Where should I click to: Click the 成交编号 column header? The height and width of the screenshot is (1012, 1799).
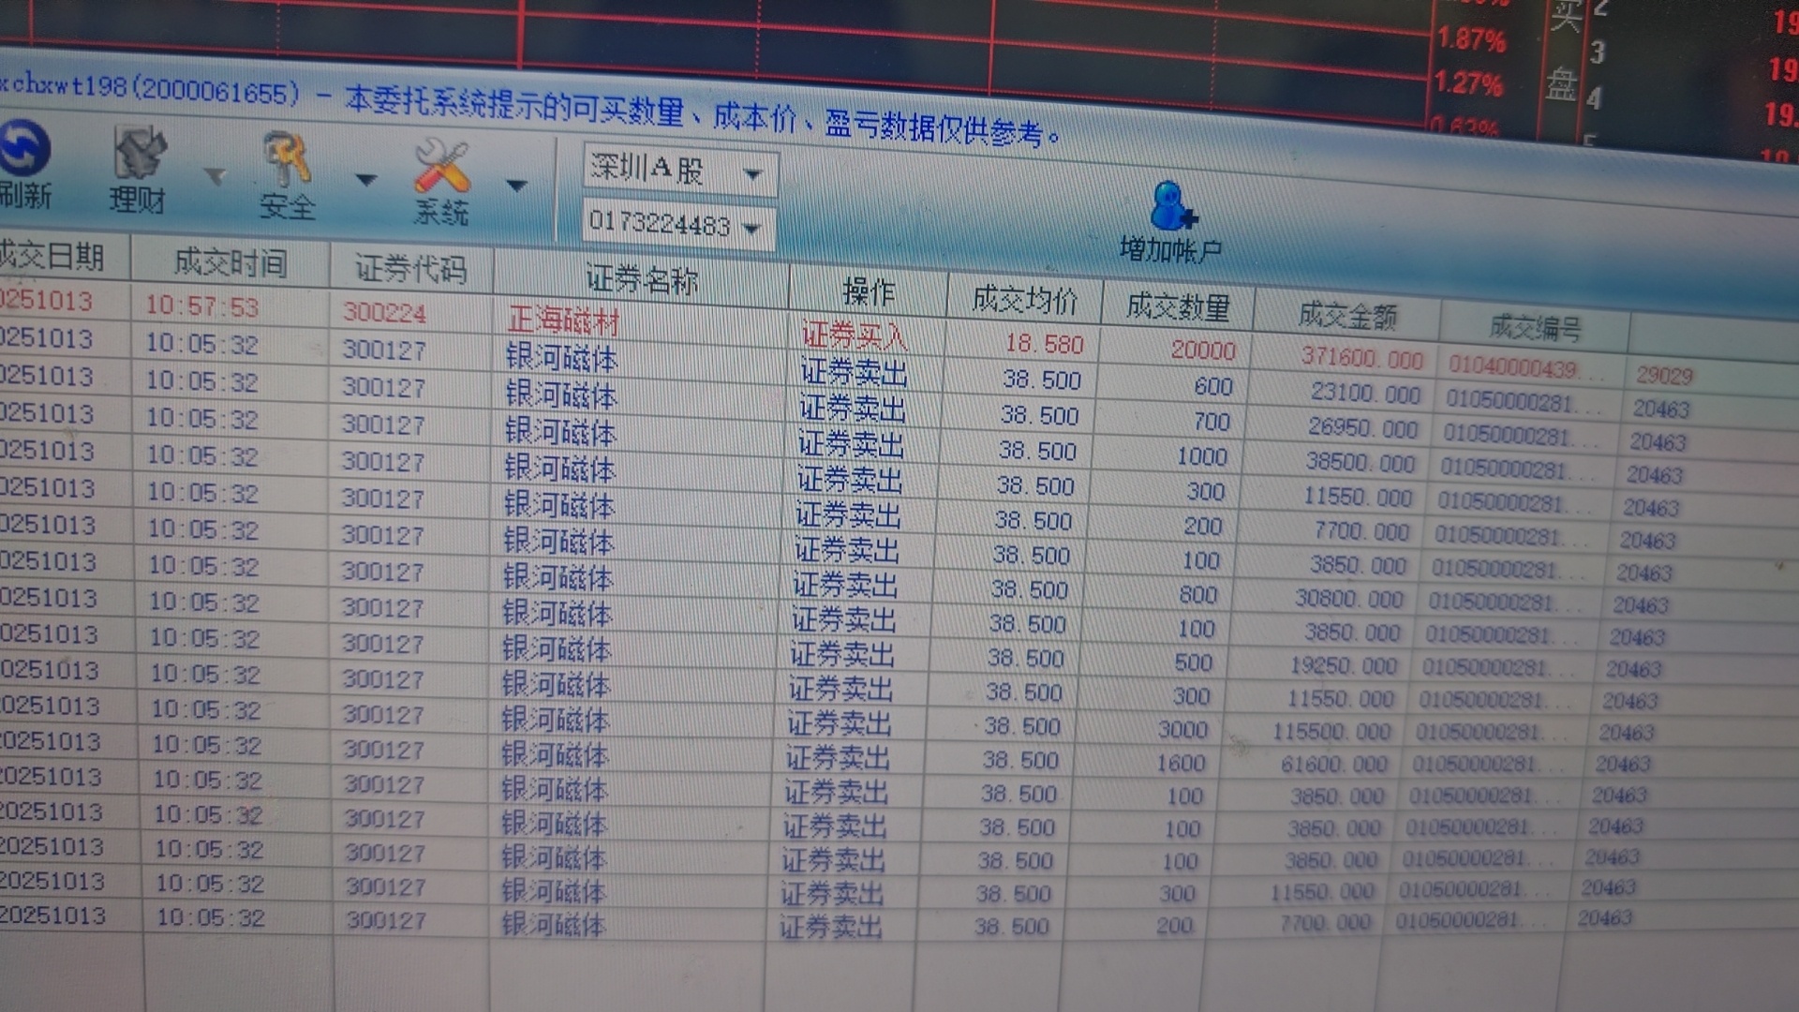(x=1535, y=327)
